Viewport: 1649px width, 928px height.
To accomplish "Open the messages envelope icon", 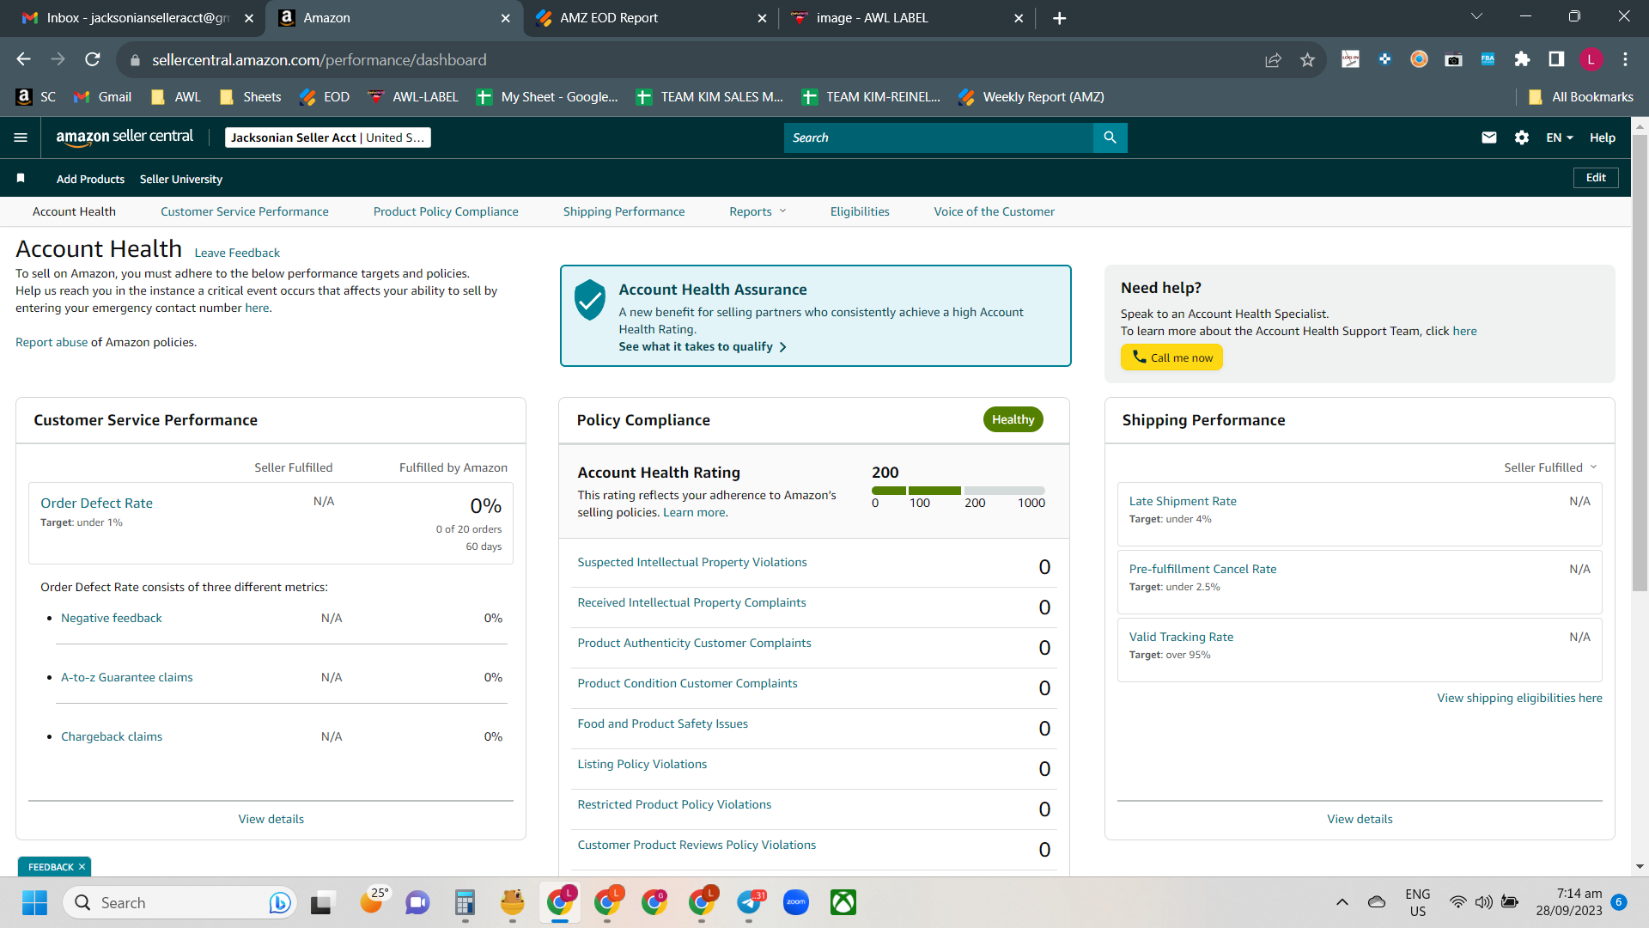I will pyautogui.click(x=1489, y=137).
